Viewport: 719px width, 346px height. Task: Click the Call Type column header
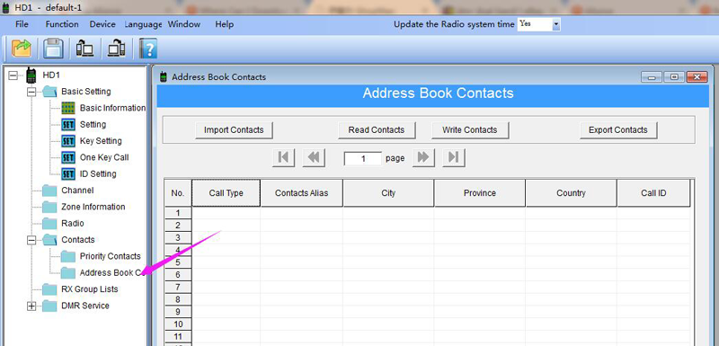tap(226, 193)
